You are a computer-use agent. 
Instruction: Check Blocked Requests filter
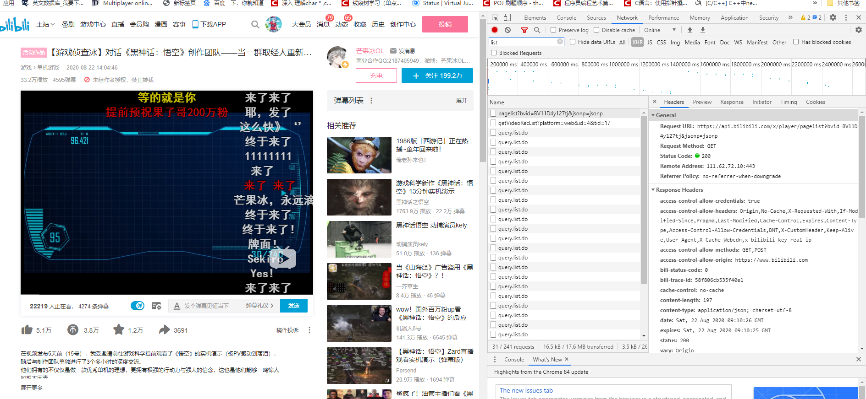(x=494, y=53)
